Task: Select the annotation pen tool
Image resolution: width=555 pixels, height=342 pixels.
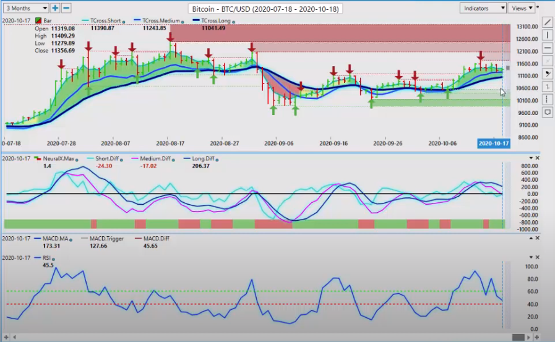Action: 547,74
